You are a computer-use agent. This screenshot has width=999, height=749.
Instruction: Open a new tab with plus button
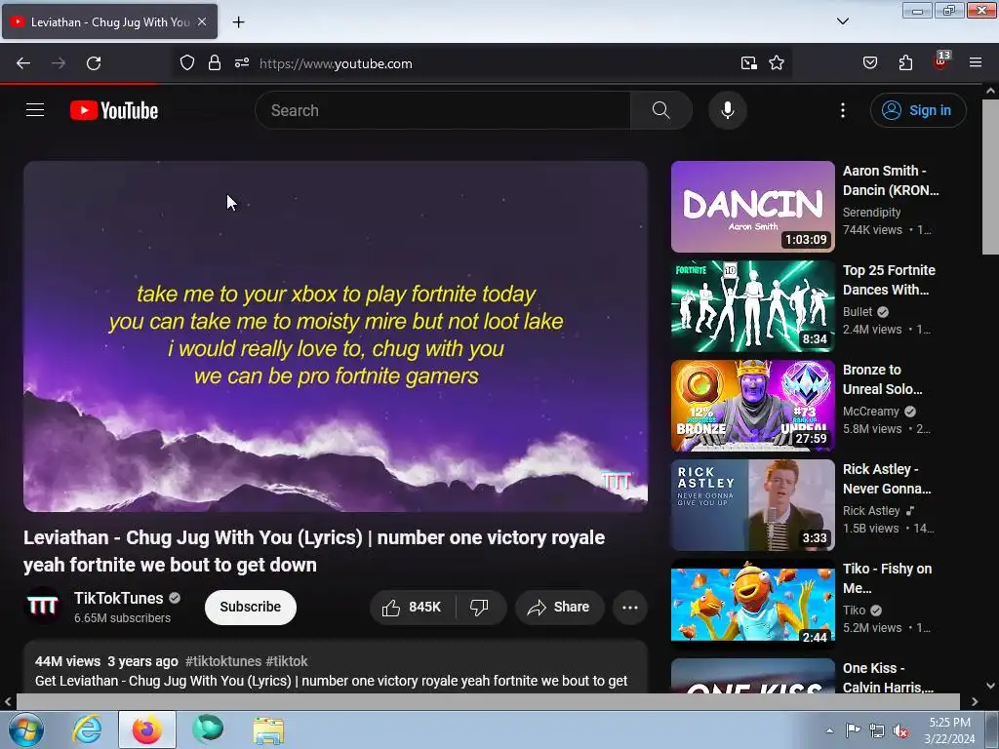(x=238, y=21)
